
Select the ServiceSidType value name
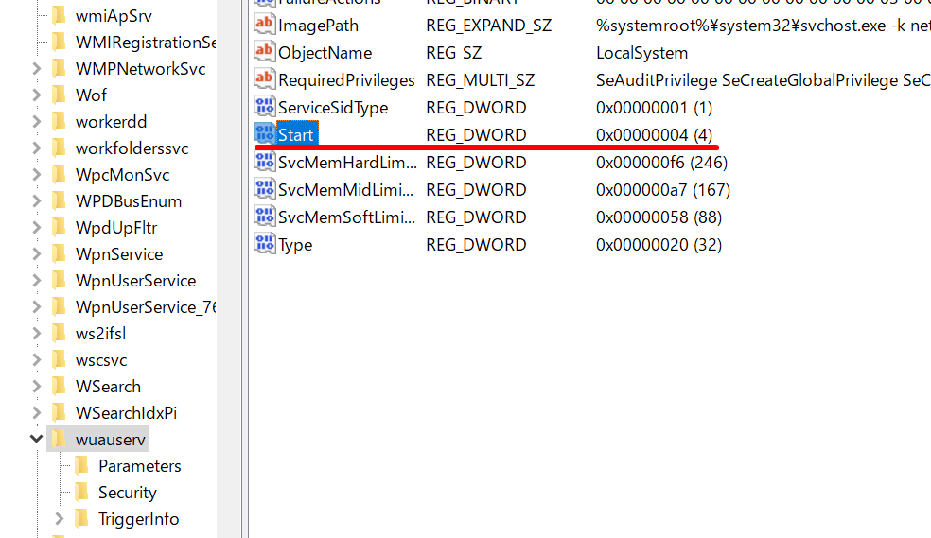pos(332,108)
